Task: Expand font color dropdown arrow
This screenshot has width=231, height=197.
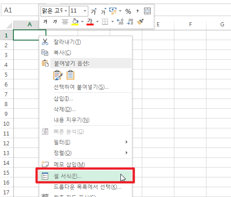Action: (97, 22)
